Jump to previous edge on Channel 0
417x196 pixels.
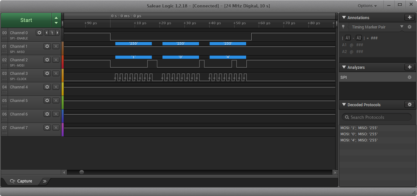click(47, 33)
